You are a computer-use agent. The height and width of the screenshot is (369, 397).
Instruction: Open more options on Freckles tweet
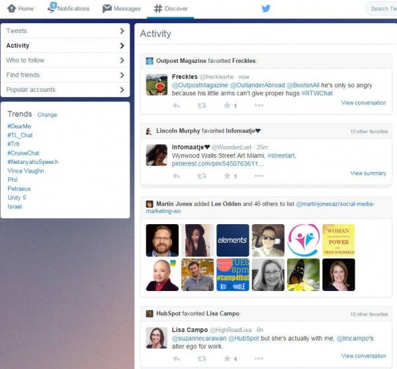coord(259,105)
